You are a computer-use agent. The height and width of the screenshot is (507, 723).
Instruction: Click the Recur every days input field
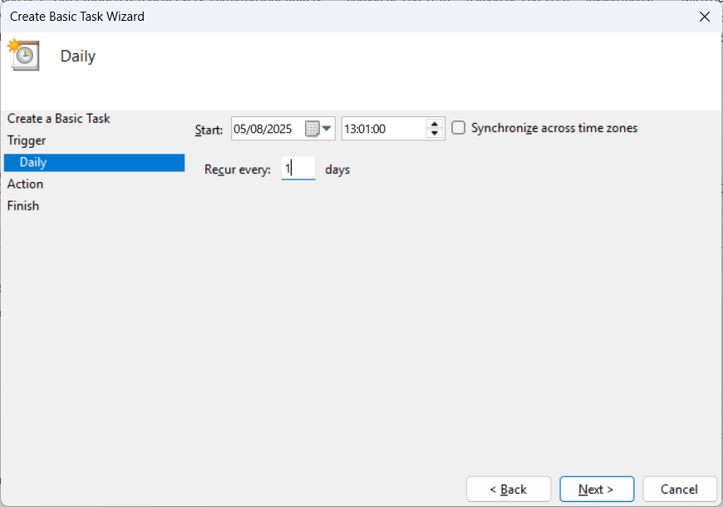[x=298, y=169]
